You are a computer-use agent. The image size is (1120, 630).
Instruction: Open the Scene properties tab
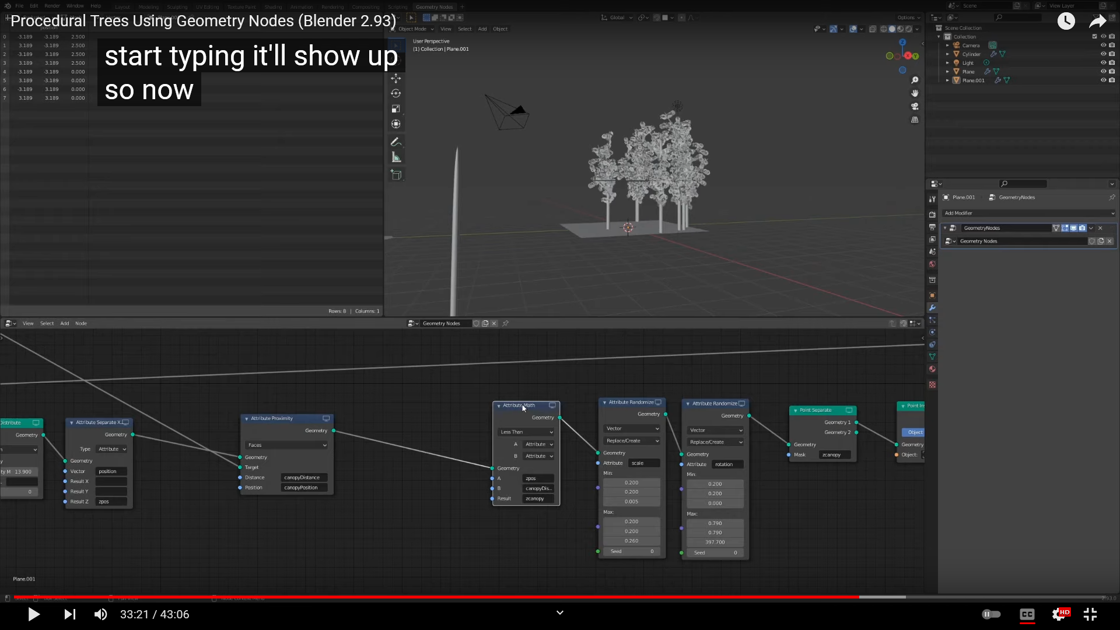(932, 252)
